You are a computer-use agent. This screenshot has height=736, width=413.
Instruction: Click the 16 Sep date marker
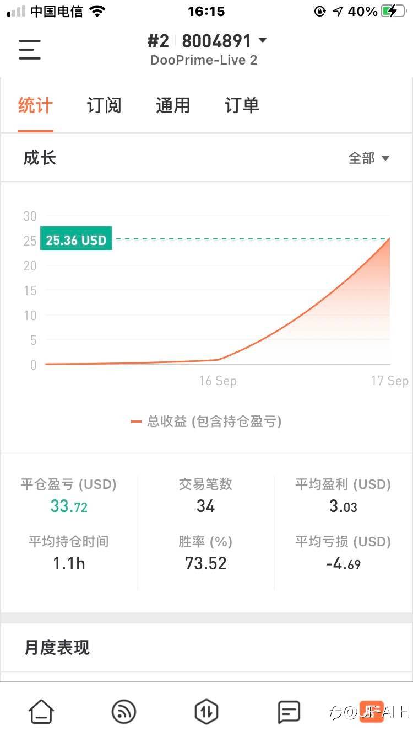[x=218, y=381]
